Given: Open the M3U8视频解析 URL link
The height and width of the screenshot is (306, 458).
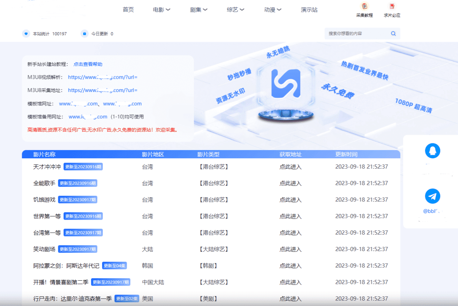Looking at the screenshot, I should point(102,77).
